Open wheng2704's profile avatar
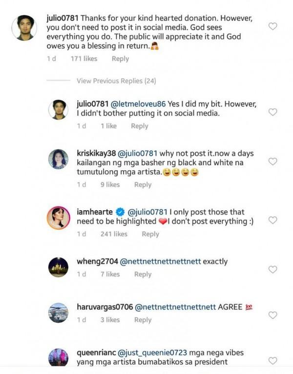The width and height of the screenshot is (293, 374). click(x=58, y=266)
